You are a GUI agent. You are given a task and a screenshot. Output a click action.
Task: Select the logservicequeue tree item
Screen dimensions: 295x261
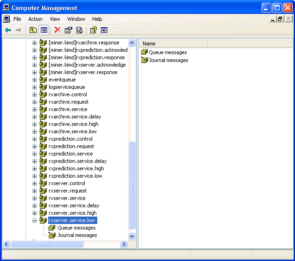point(67,87)
